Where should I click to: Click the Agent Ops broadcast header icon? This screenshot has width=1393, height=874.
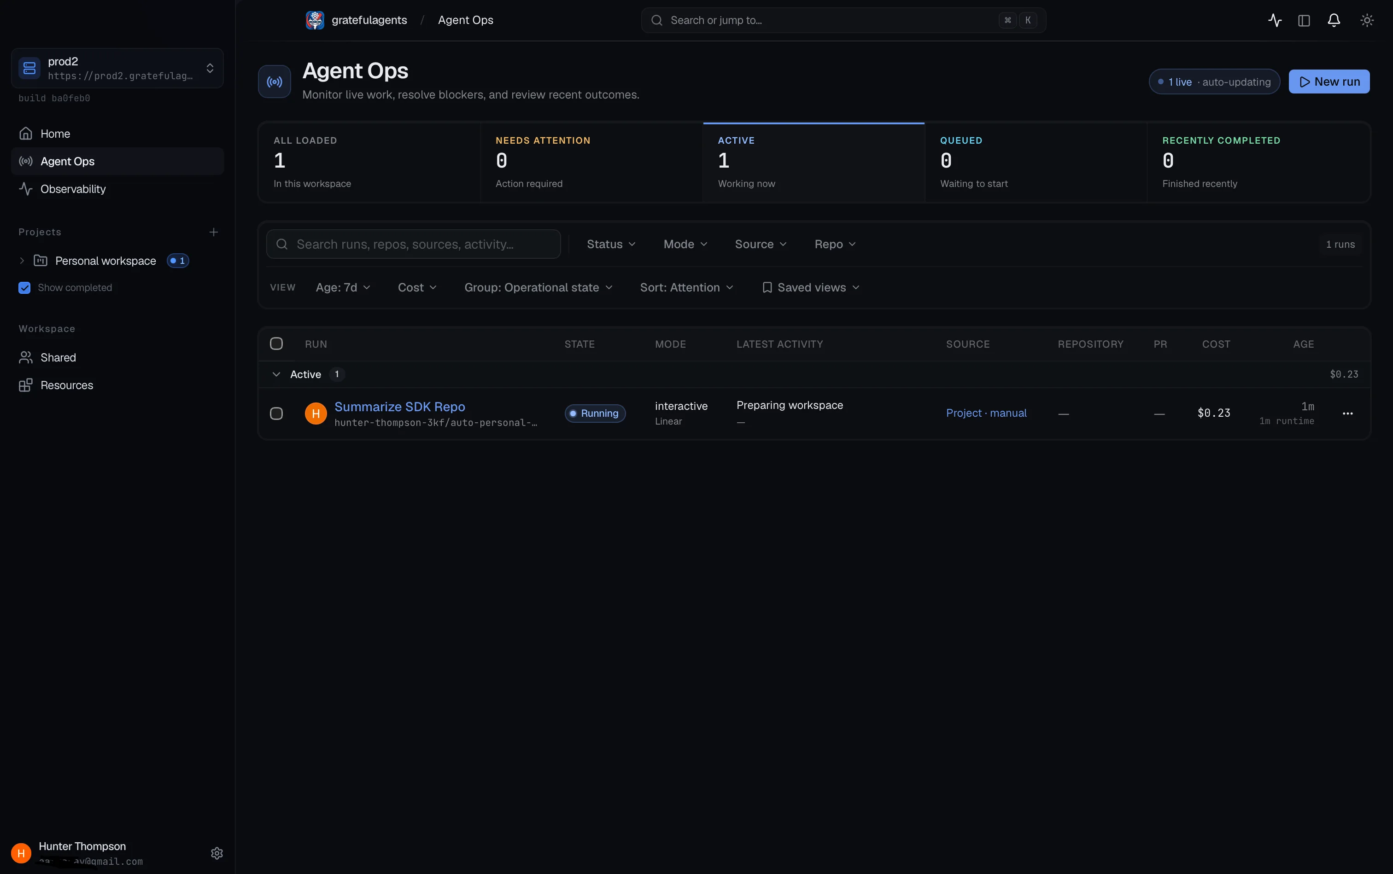pyautogui.click(x=275, y=82)
